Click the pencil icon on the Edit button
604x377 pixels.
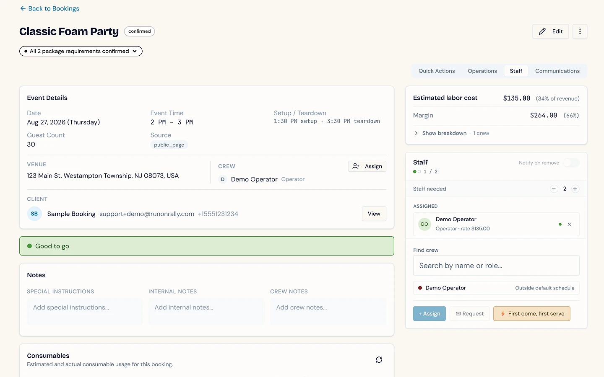(542, 31)
